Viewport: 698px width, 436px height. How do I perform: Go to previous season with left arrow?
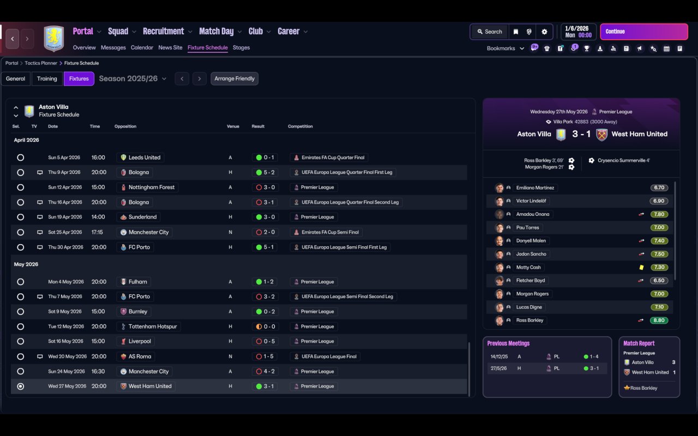point(182,78)
